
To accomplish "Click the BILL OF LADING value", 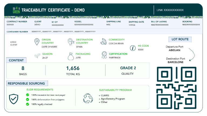I will pos(160,25).
